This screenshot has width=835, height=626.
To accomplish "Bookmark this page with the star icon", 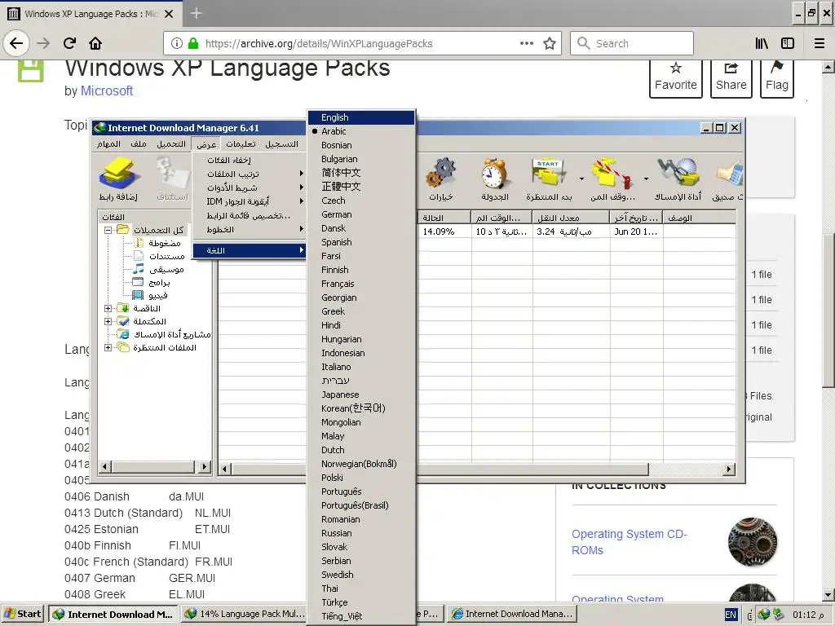I will (x=550, y=44).
